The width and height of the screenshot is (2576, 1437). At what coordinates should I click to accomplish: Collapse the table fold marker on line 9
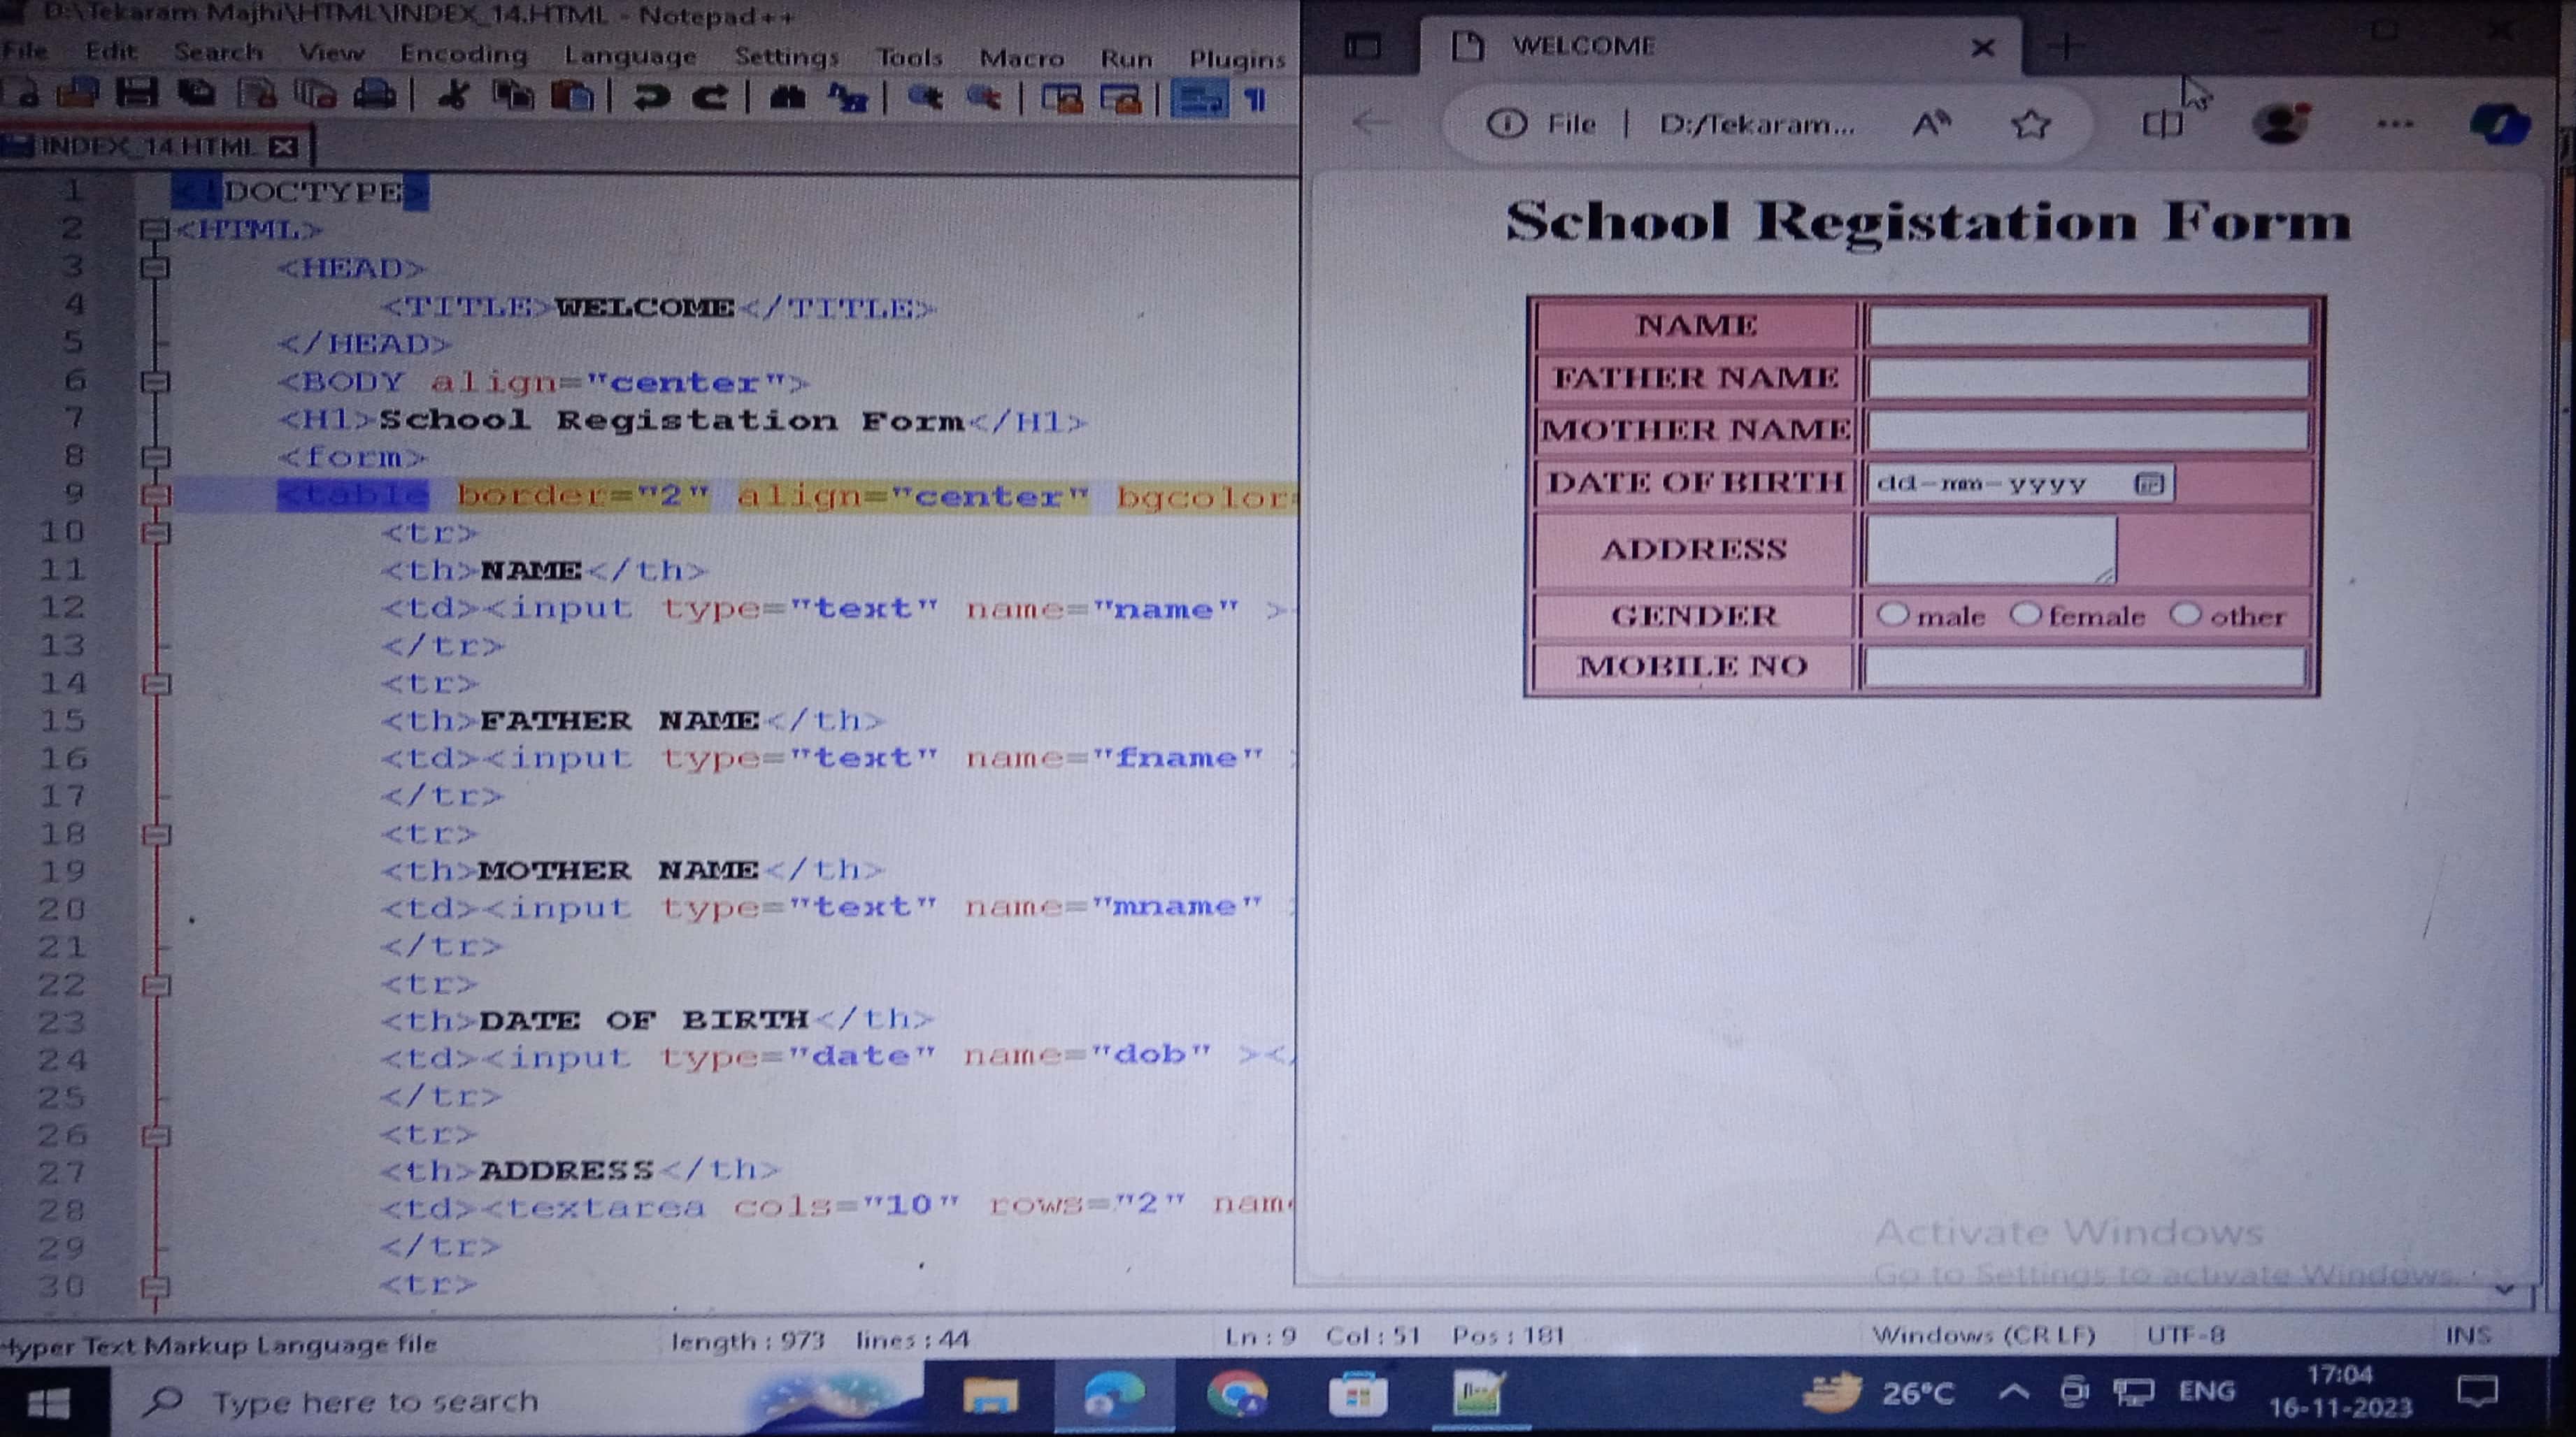156,495
